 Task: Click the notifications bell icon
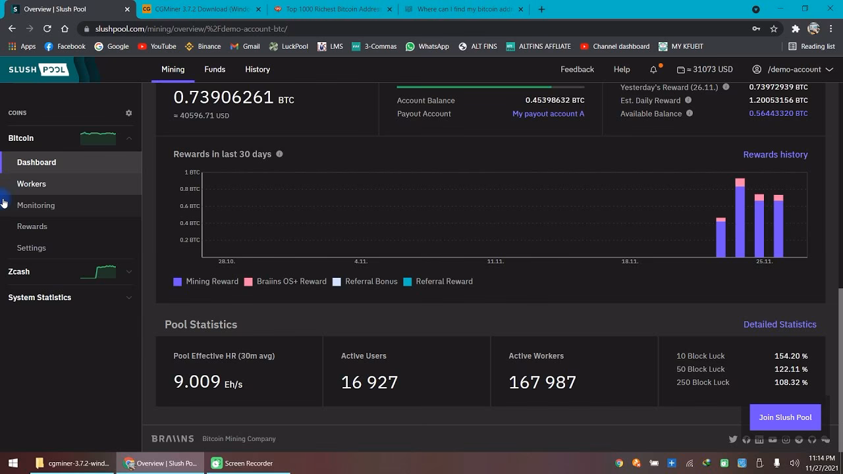pos(653,70)
